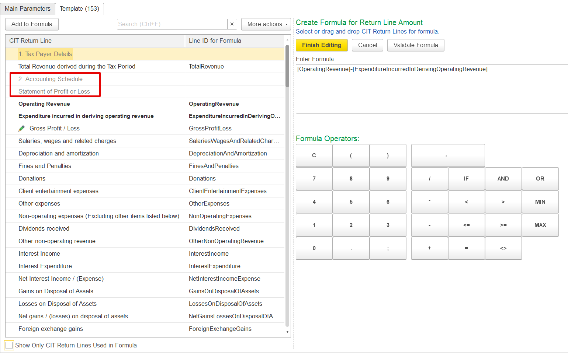Screen dimensions: 568x357
Task: Click the MAX operator button
Action: pos(540,225)
